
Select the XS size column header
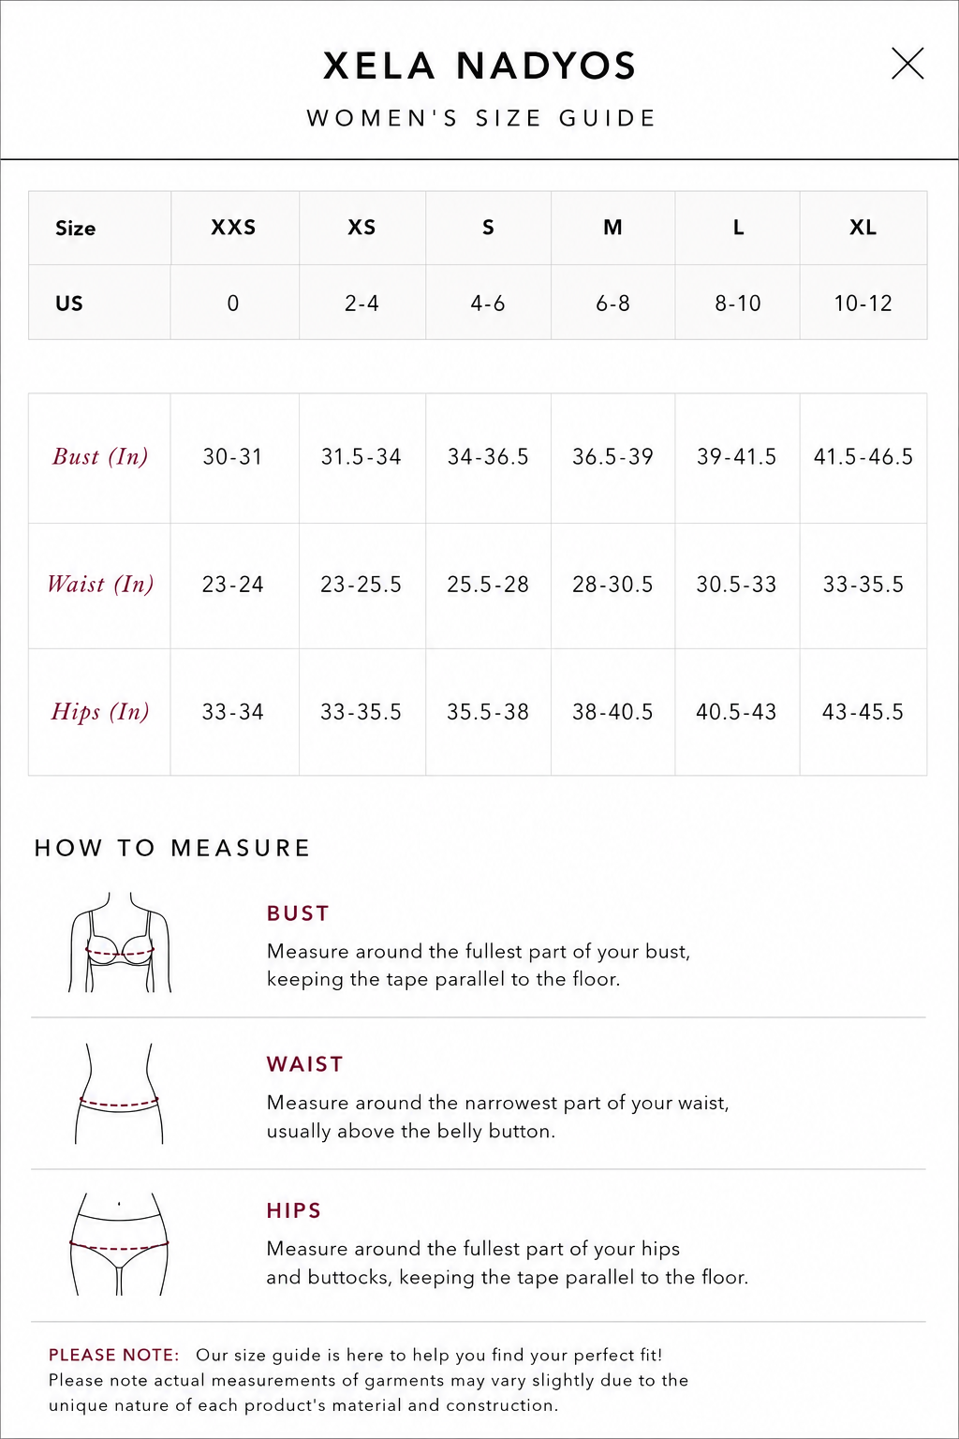361,228
